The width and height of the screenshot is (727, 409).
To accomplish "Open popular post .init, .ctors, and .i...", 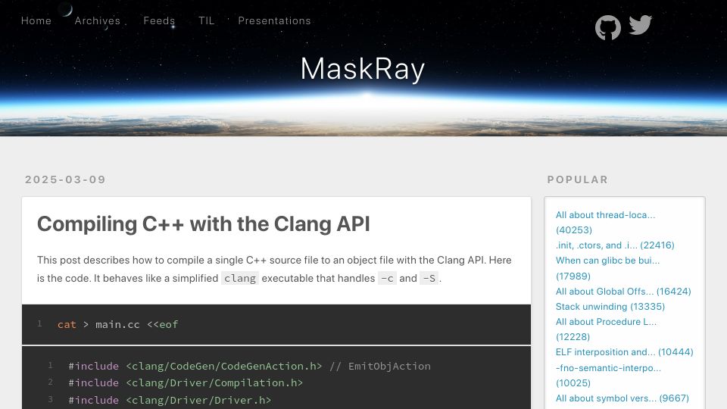I will click(615, 245).
